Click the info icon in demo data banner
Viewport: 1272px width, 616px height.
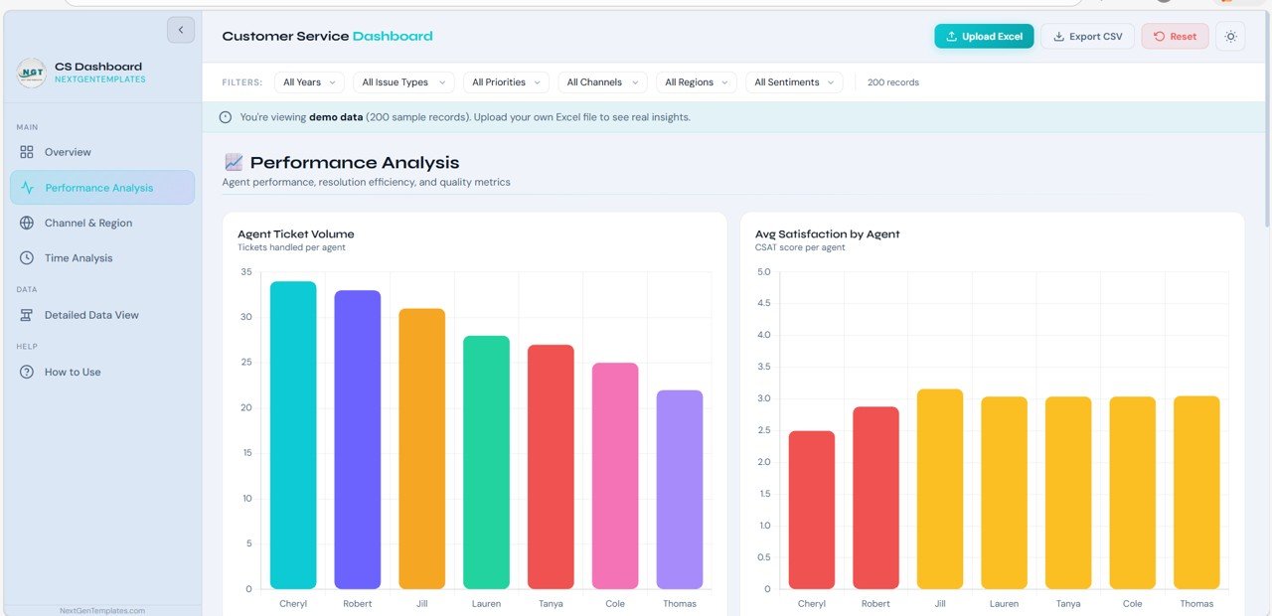pos(226,117)
